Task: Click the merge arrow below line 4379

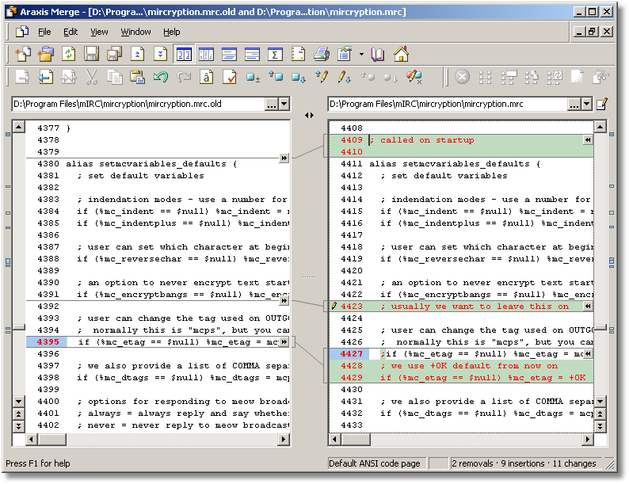Action: pyautogui.click(x=284, y=158)
